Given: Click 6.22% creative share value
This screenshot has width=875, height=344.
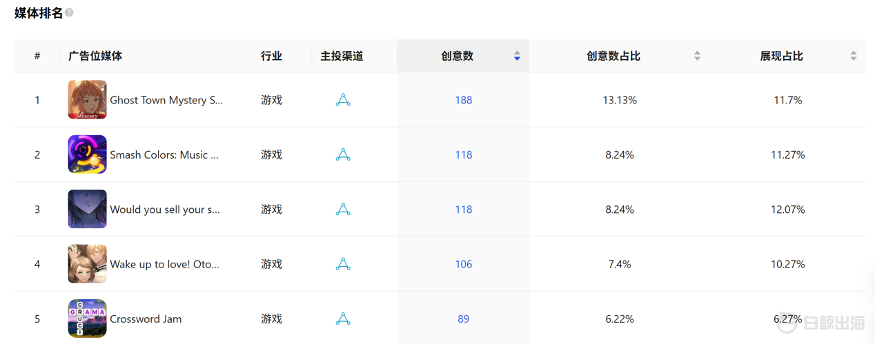Looking at the screenshot, I should [620, 318].
